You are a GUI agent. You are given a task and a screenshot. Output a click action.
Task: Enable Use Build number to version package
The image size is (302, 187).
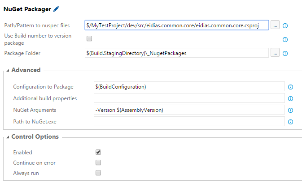coord(89,38)
